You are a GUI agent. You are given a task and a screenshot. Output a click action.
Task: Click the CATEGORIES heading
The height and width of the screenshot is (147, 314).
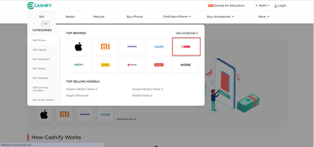[x=42, y=30]
